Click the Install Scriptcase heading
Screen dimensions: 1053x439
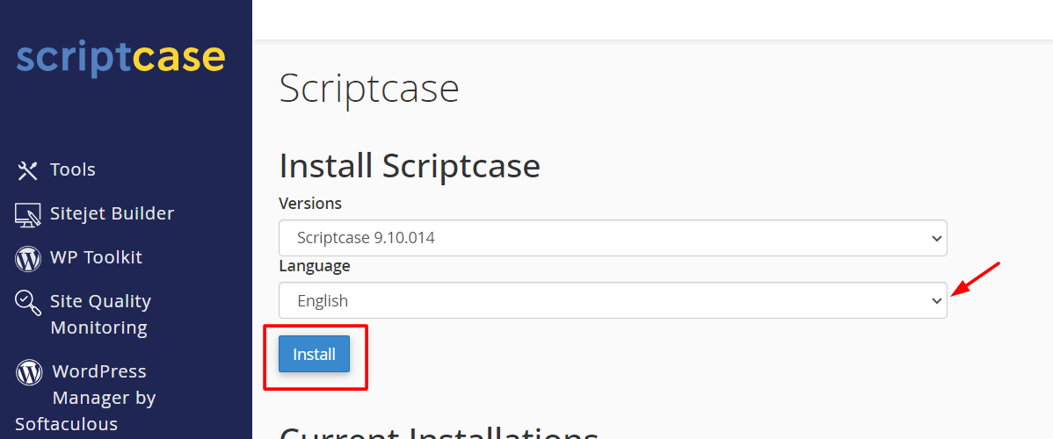pos(410,166)
